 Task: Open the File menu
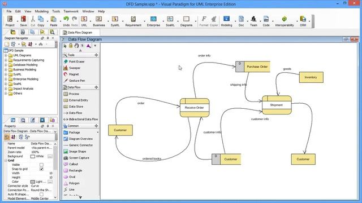point(9,11)
